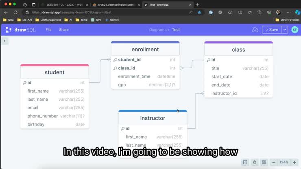This screenshot has height=169, width=301.
Task: Click the Save button
Action: point(272,30)
